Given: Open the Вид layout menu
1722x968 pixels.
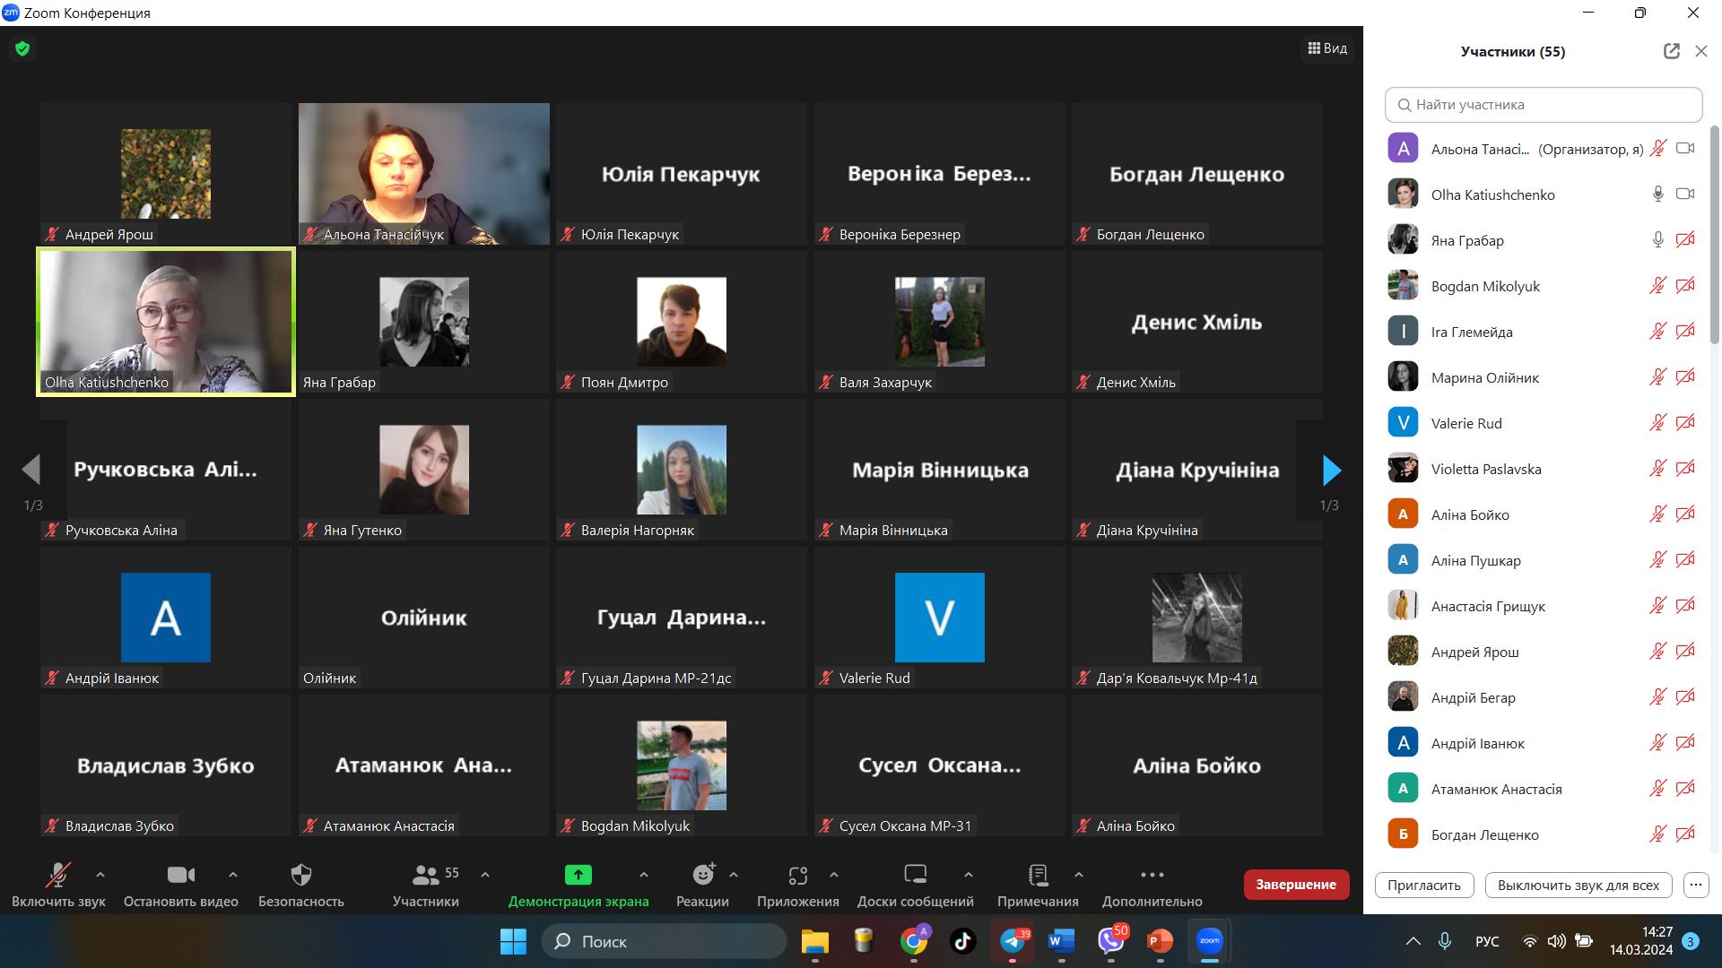Looking at the screenshot, I should pyautogui.click(x=1327, y=48).
